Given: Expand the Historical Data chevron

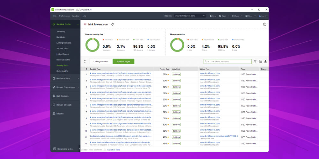Looking at the screenshot, I should tap(78, 79).
